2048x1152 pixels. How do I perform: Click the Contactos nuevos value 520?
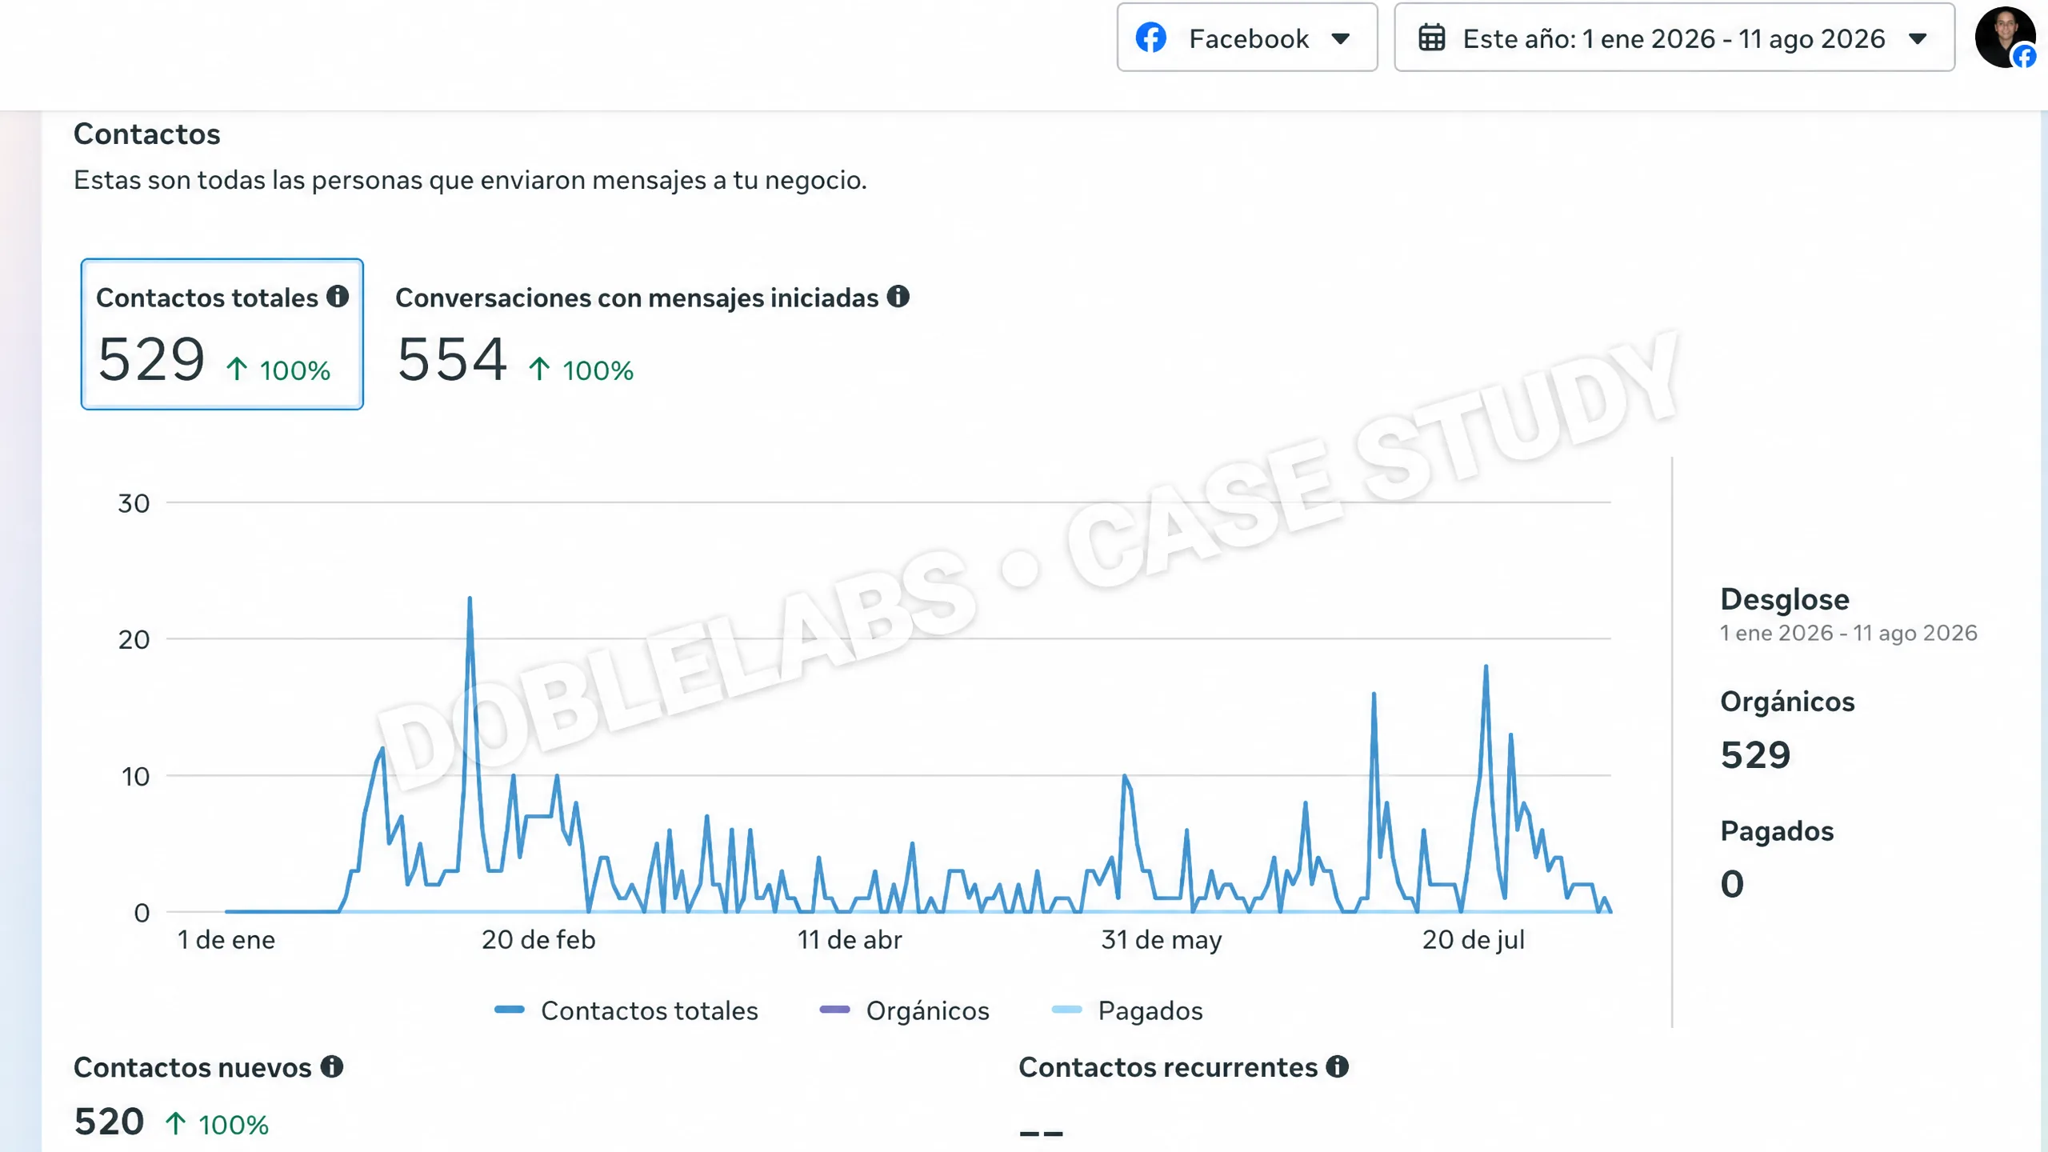coord(109,1122)
